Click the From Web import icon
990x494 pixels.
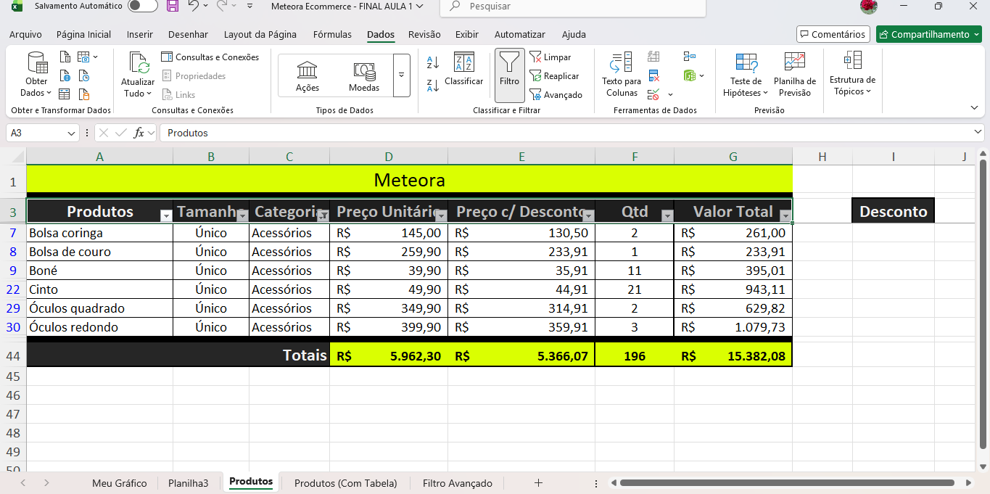[x=65, y=75]
